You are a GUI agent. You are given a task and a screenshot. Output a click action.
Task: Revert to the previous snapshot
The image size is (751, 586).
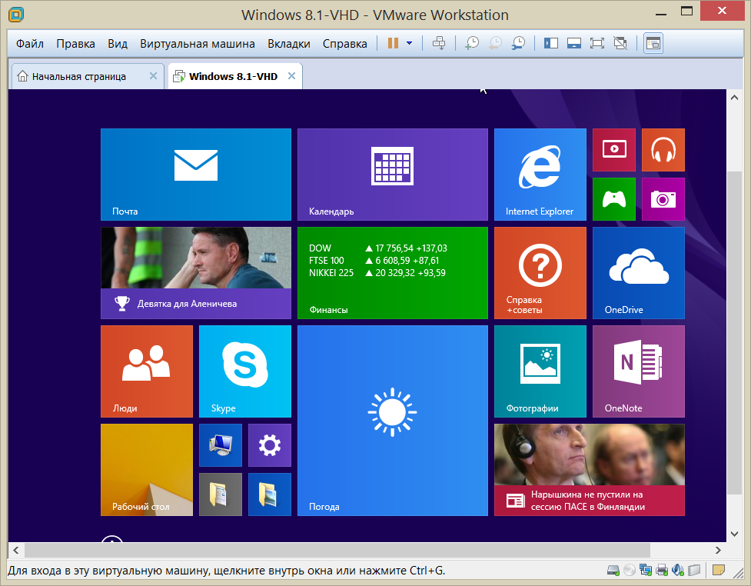495,43
